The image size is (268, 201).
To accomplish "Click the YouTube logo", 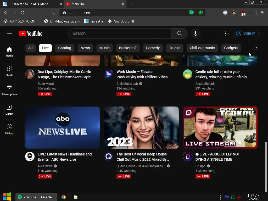I will pyautogui.click(x=31, y=33).
